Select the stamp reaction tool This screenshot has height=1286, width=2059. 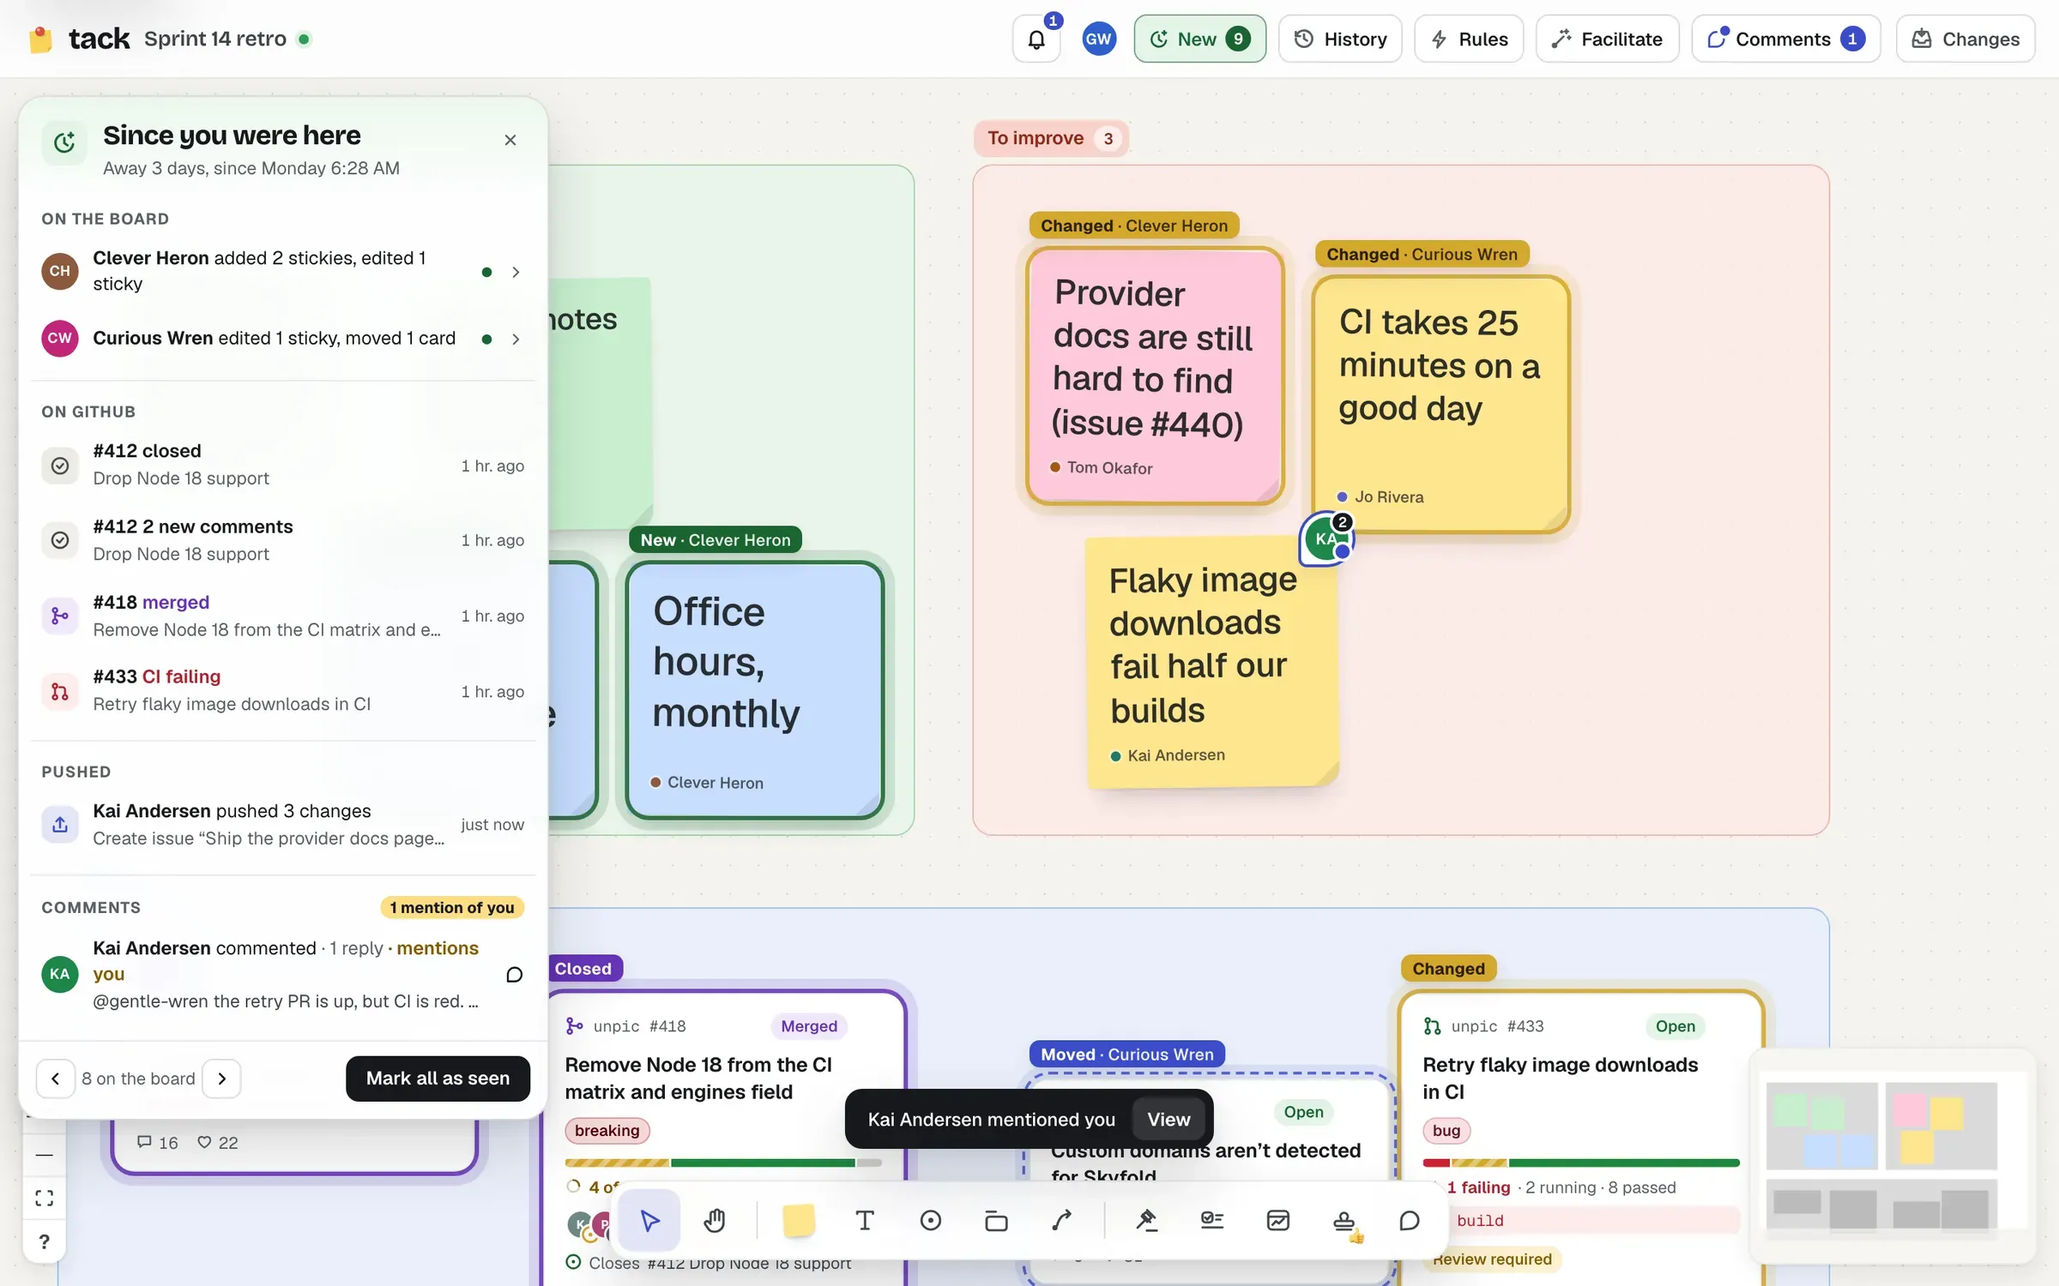click(1344, 1220)
